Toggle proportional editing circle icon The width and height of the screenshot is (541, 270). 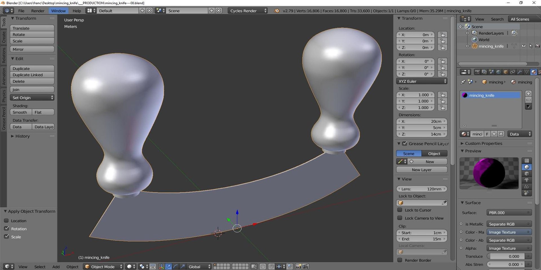(263, 267)
